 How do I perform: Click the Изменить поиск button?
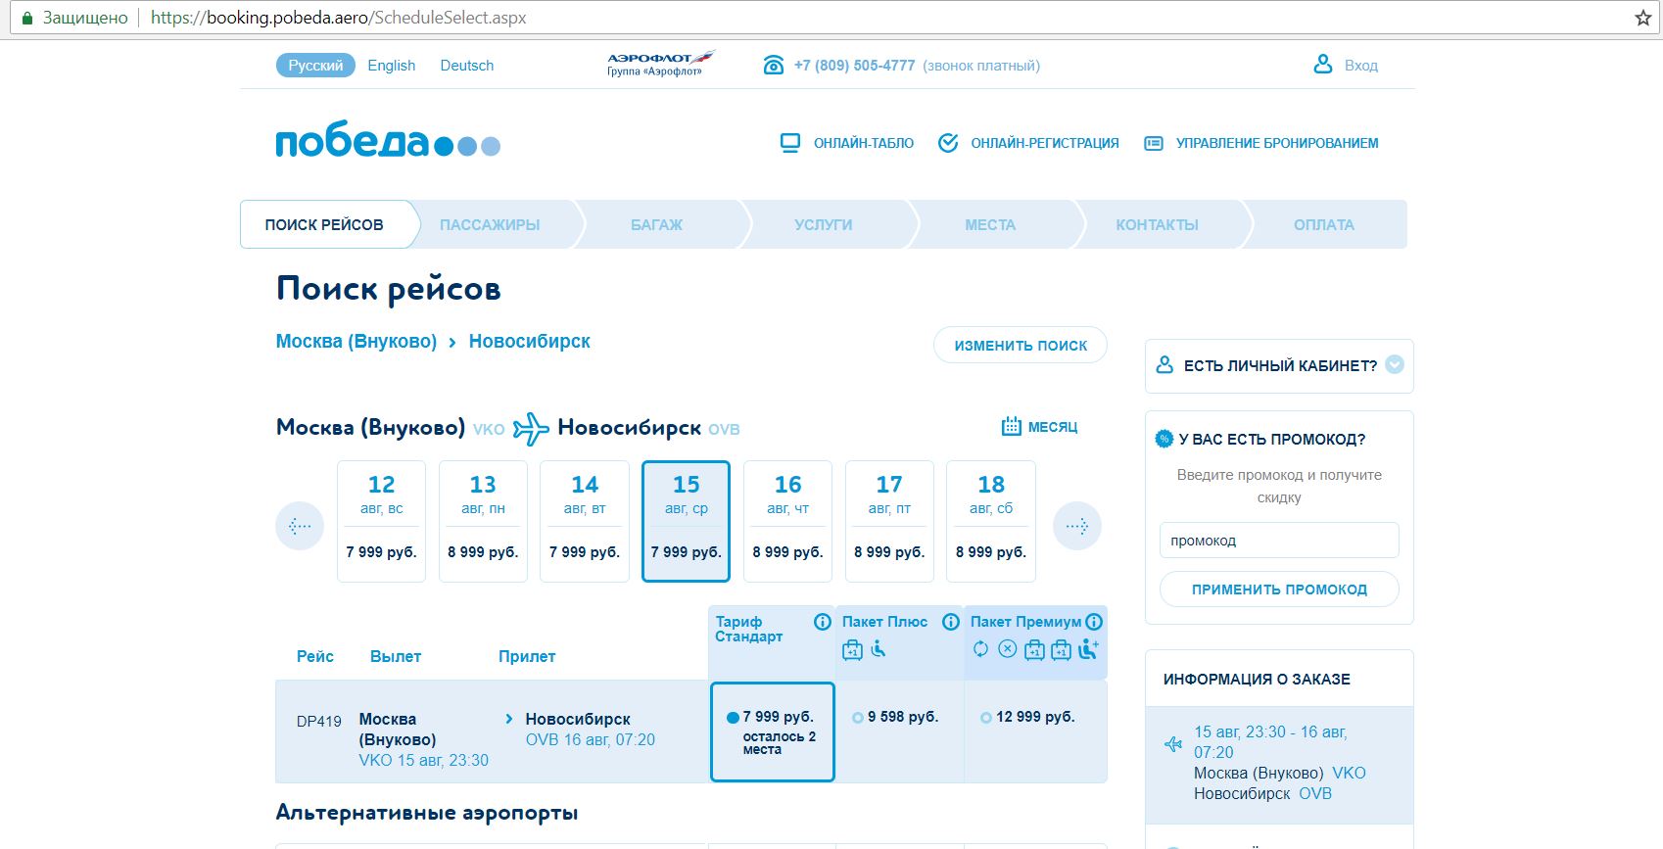pos(1020,345)
